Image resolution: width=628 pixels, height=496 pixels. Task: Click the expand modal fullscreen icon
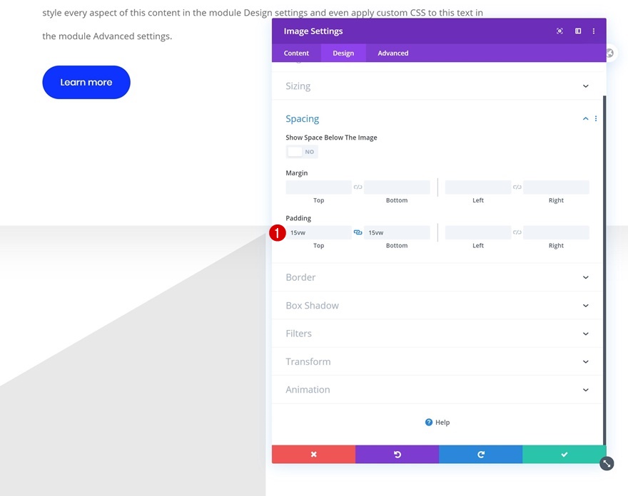559,31
